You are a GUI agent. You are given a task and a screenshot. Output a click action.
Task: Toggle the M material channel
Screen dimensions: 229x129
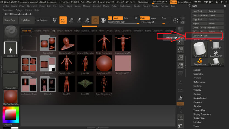tap(136, 18)
